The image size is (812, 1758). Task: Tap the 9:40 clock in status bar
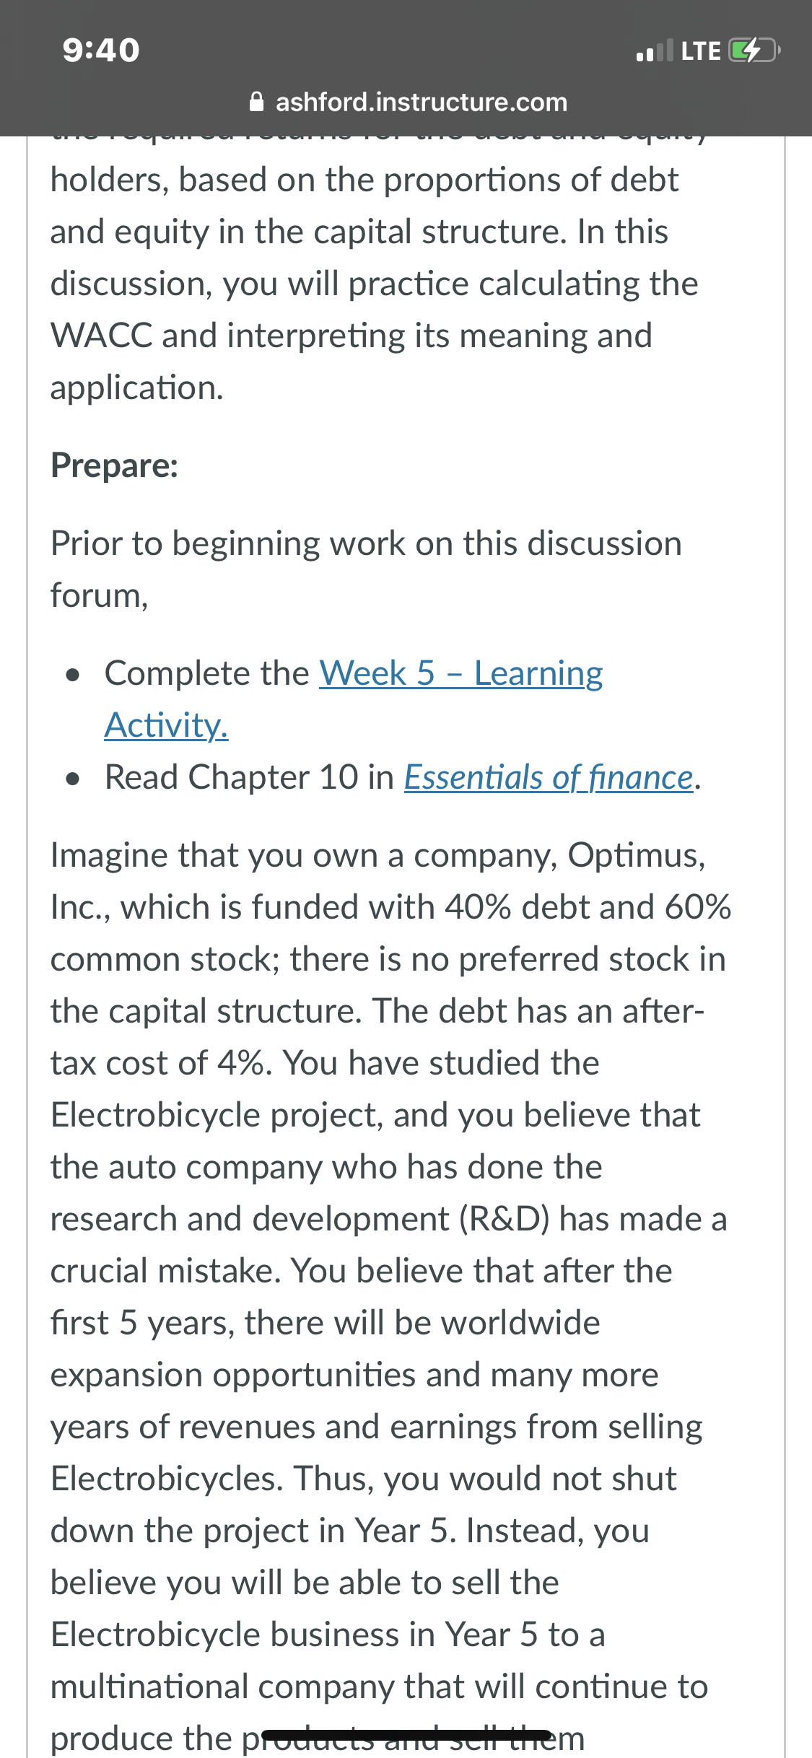101,50
